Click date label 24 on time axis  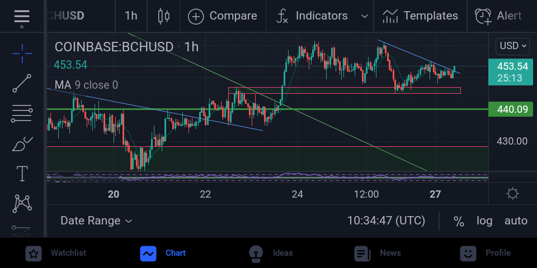coord(297,194)
